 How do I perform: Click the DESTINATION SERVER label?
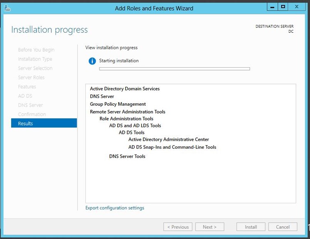(274, 26)
